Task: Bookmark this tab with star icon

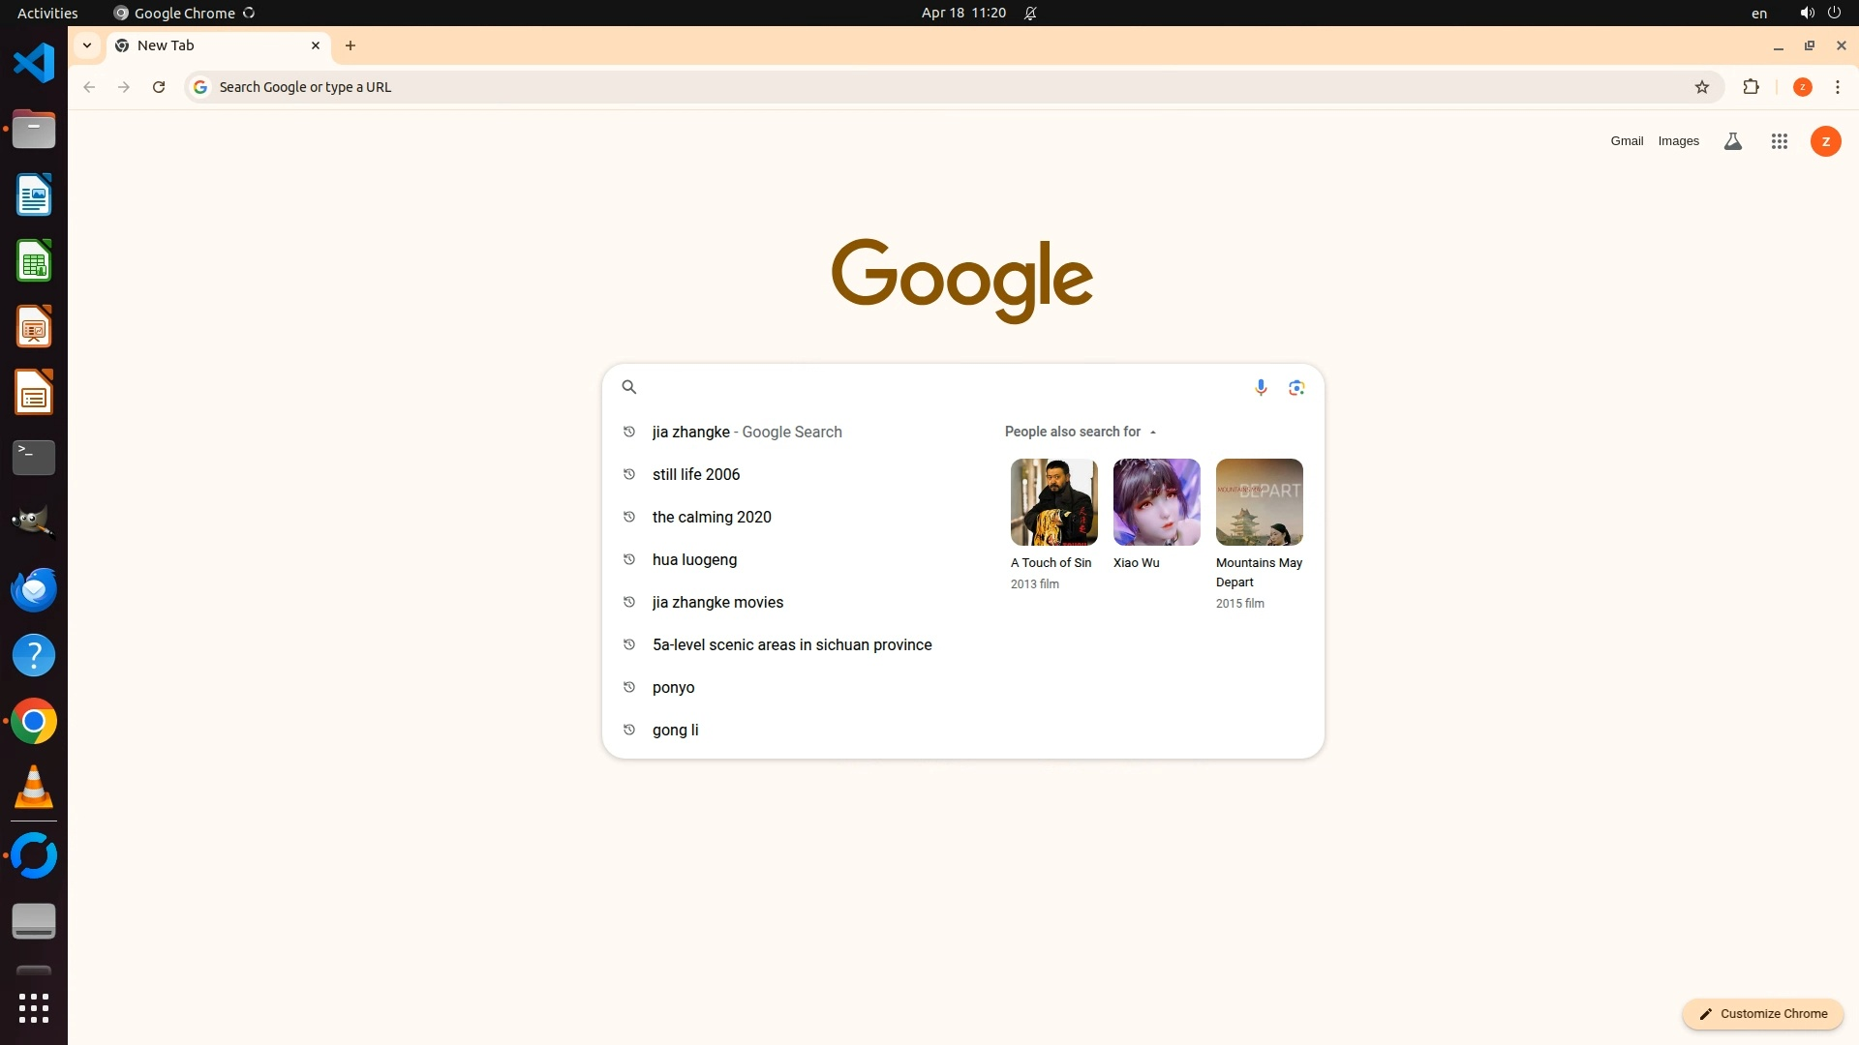Action: pos(1702,87)
